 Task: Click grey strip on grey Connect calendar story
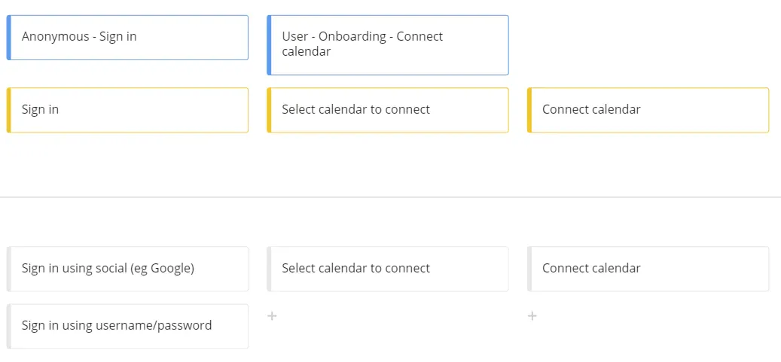pos(529,269)
